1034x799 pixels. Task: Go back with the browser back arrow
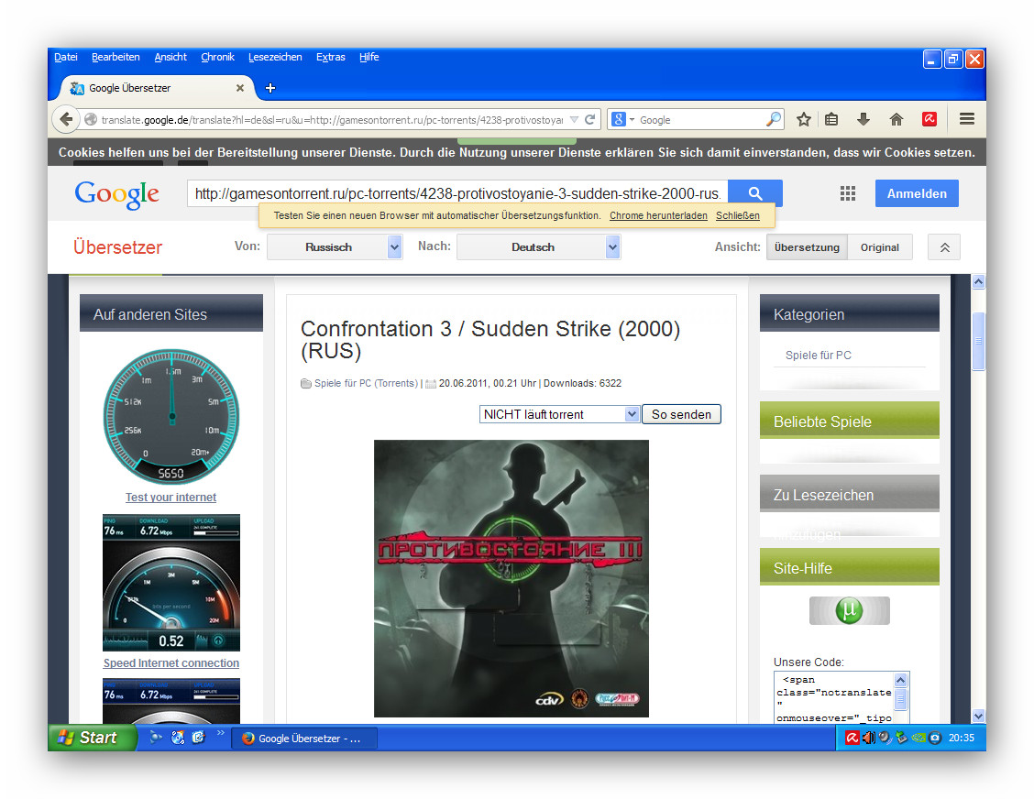(x=66, y=119)
